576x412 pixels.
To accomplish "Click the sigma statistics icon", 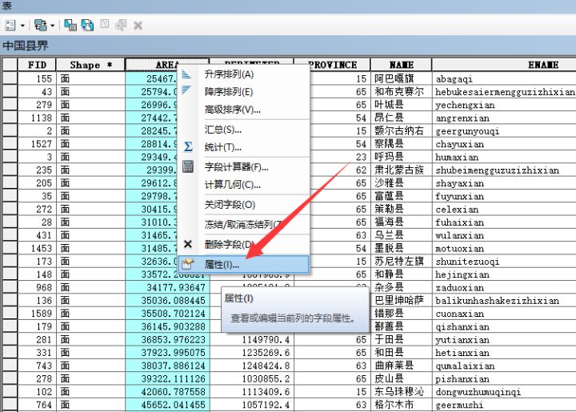I will [188, 147].
